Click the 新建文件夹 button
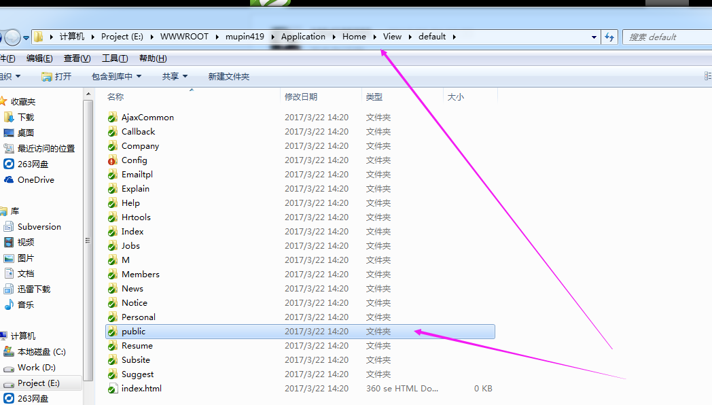The image size is (712, 405). (228, 77)
